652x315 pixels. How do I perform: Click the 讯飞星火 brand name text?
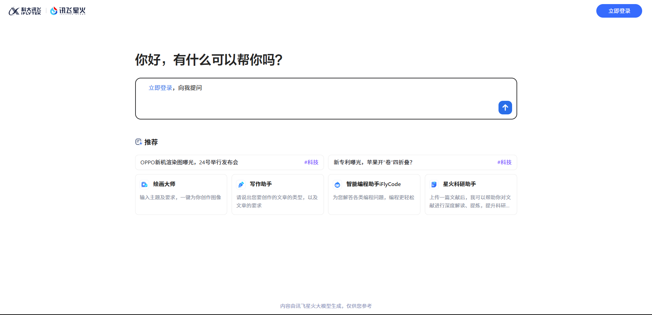click(x=72, y=11)
